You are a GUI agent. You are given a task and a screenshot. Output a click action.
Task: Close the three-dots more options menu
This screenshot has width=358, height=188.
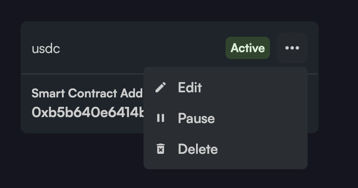[x=292, y=48]
